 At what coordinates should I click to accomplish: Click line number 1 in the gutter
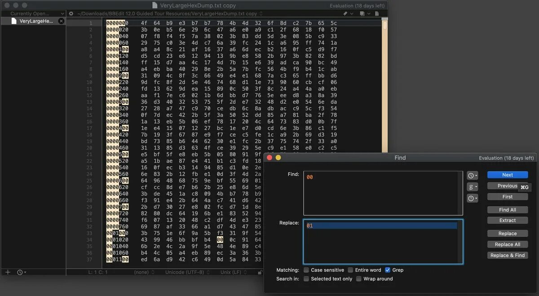pyautogui.click(x=91, y=23)
